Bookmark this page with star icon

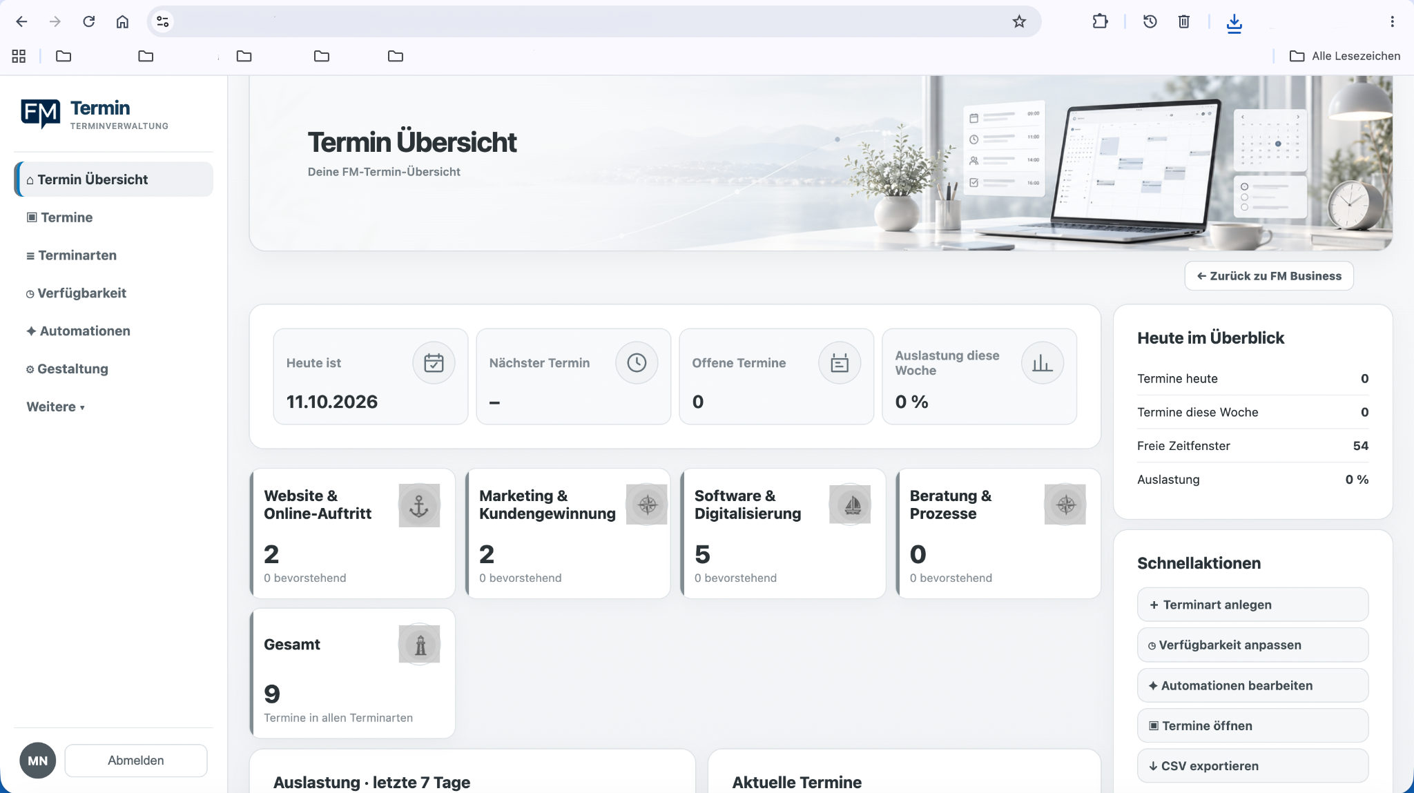[x=1019, y=21]
